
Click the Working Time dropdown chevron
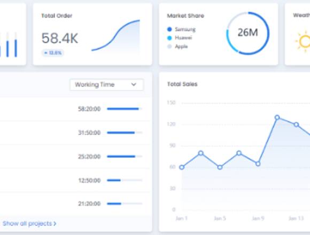pos(134,84)
